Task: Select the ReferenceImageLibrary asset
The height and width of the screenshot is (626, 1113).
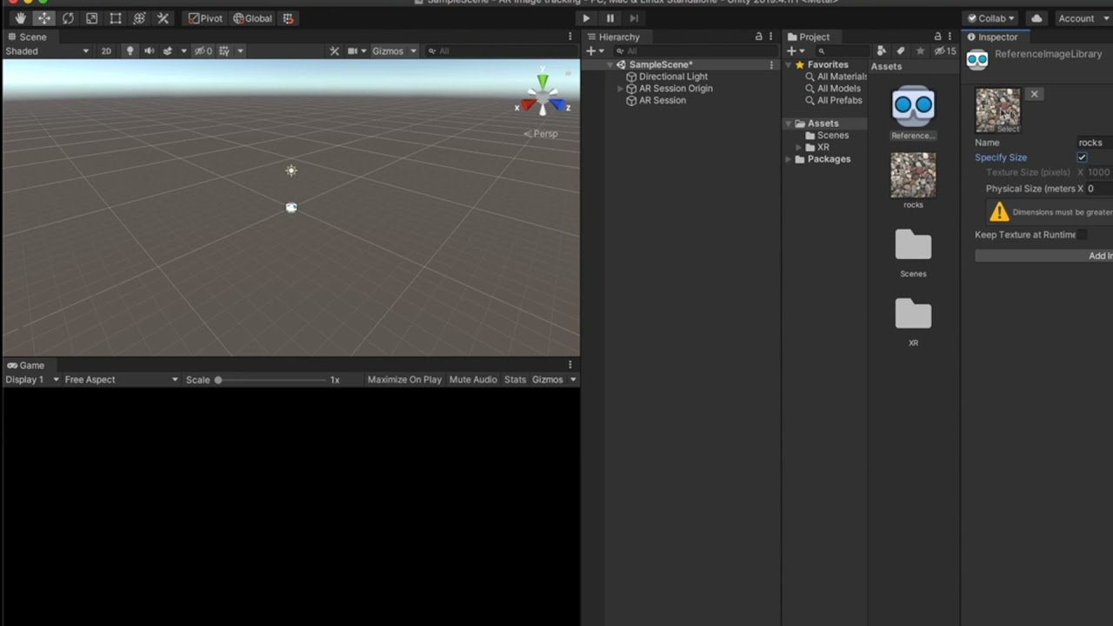Action: click(x=913, y=112)
